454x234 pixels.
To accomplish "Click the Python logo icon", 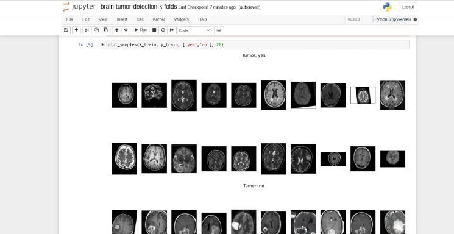I will pos(388,7).
